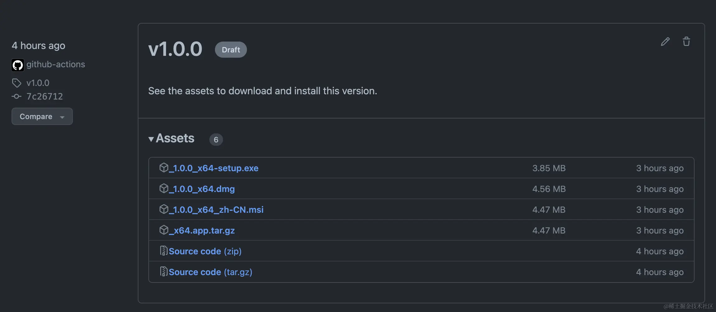Screen dimensions: 716x312
Task: Click the github-actions avatar icon
Action: click(x=18, y=65)
